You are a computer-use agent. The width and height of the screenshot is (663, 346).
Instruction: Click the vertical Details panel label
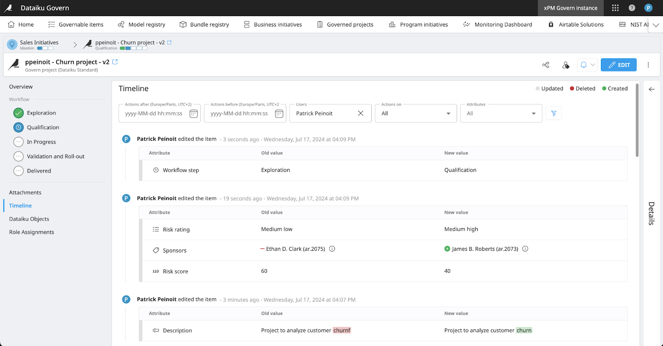point(651,214)
